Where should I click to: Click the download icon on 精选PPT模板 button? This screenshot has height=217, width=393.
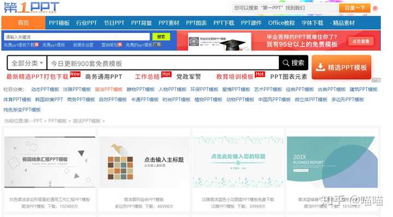pyautogui.click(x=320, y=67)
